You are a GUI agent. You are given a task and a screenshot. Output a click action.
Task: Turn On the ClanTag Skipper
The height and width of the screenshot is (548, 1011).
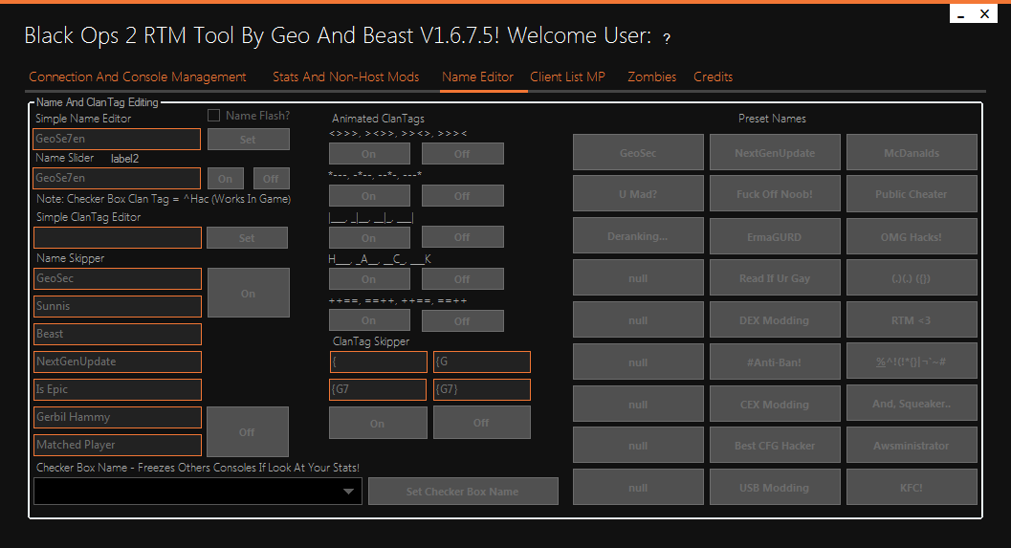(378, 423)
